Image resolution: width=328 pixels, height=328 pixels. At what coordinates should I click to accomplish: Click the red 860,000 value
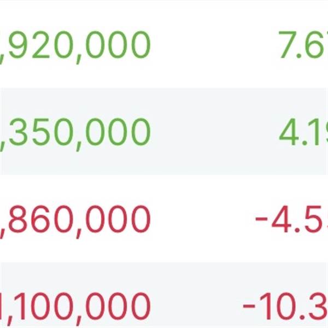[x=75, y=221]
